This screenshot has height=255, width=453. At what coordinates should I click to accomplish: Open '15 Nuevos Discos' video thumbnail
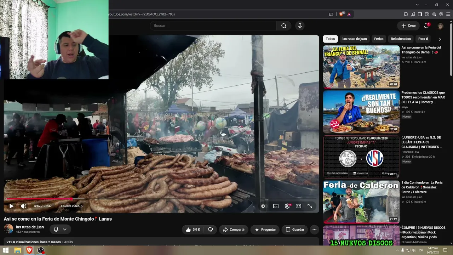click(361, 236)
